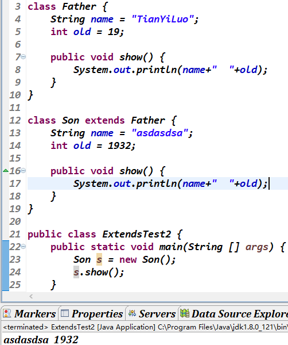Collapse the show() method at line 7

click(x=24, y=57)
